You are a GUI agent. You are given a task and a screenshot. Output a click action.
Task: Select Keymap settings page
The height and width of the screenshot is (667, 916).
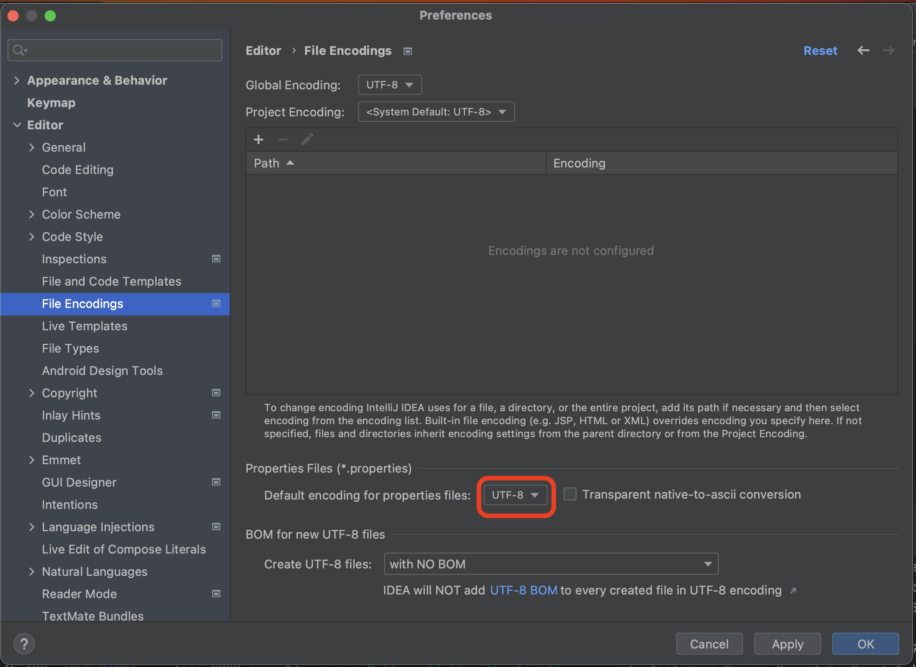(x=51, y=102)
